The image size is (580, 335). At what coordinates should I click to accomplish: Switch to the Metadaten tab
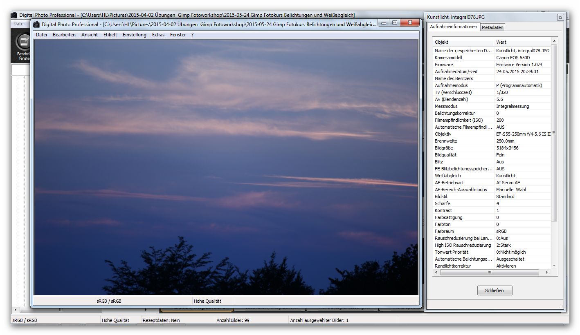click(x=492, y=27)
